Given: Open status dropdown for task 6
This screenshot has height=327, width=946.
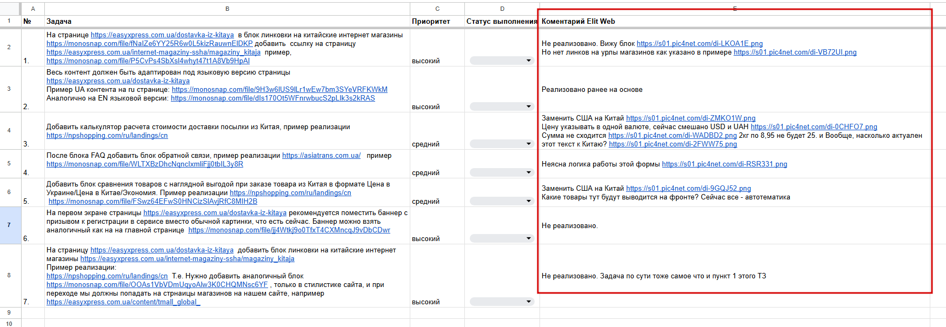Looking at the screenshot, I should (x=528, y=238).
